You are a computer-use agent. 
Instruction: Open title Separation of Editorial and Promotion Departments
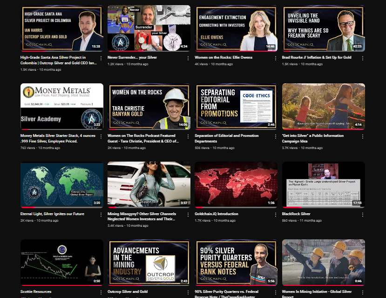coord(226,138)
